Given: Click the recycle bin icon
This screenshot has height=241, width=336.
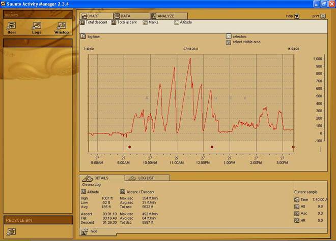Looking at the screenshot, I should tap(11, 231).
